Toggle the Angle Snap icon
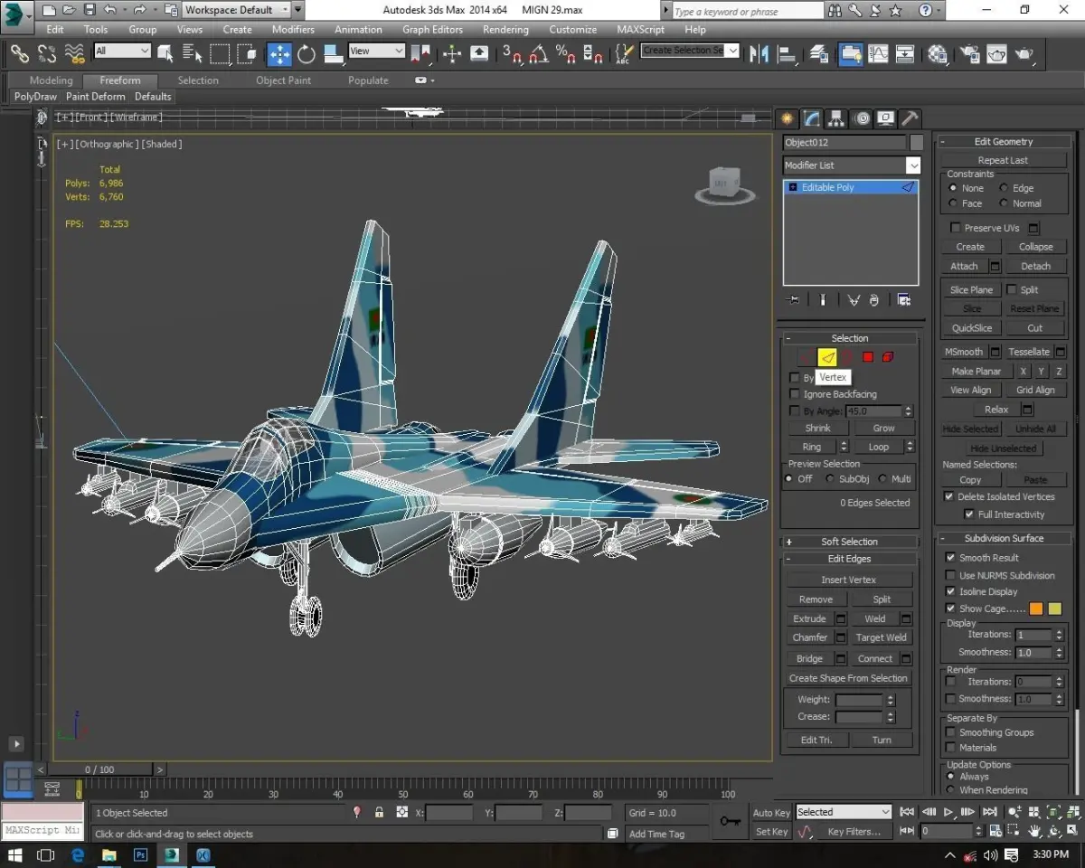Image resolution: width=1085 pixels, height=868 pixels. 540,53
